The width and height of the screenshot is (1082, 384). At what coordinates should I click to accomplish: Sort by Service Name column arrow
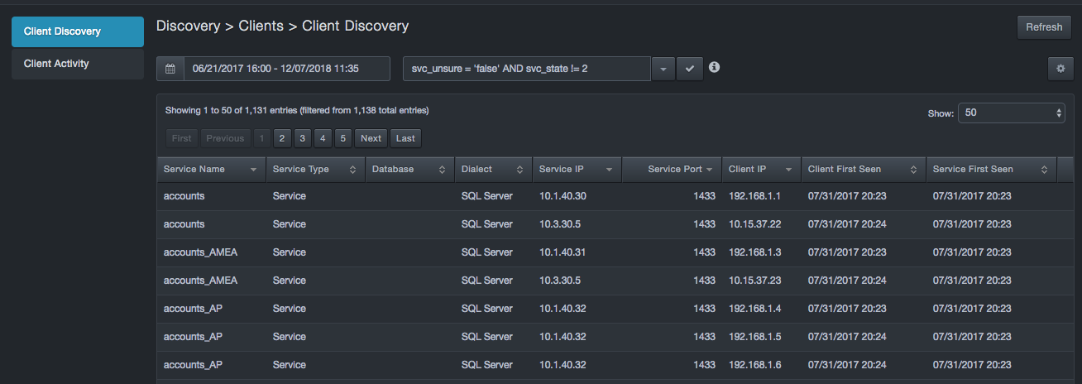[253, 170]
